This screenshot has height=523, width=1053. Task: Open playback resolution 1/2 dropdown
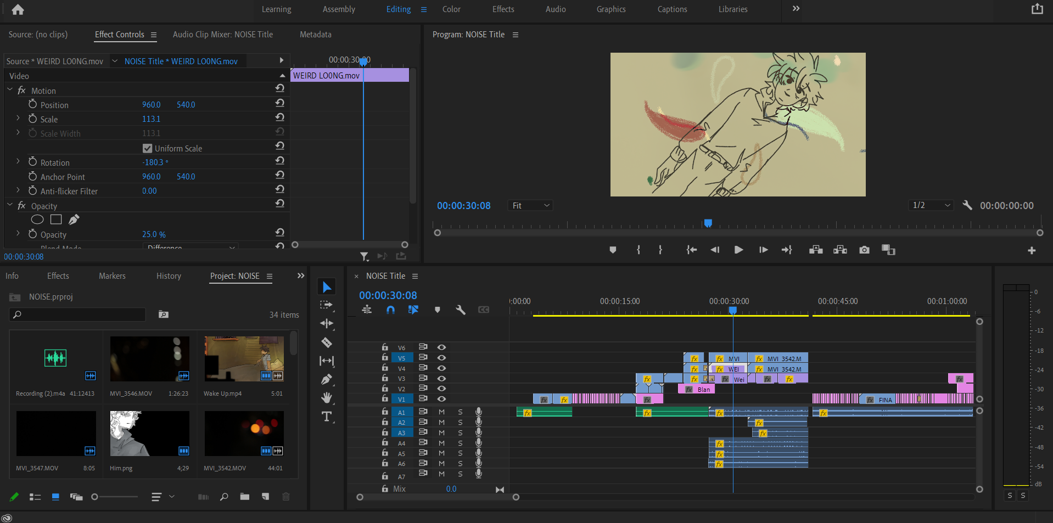click(x=931, y=205)
